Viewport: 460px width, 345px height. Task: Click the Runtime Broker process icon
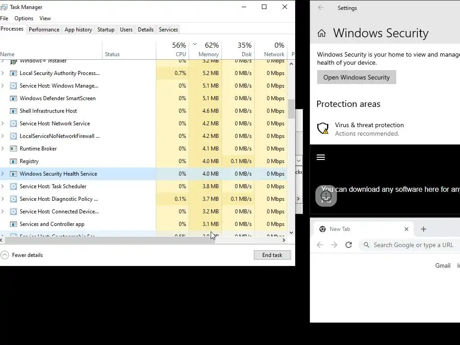[13, 149]
